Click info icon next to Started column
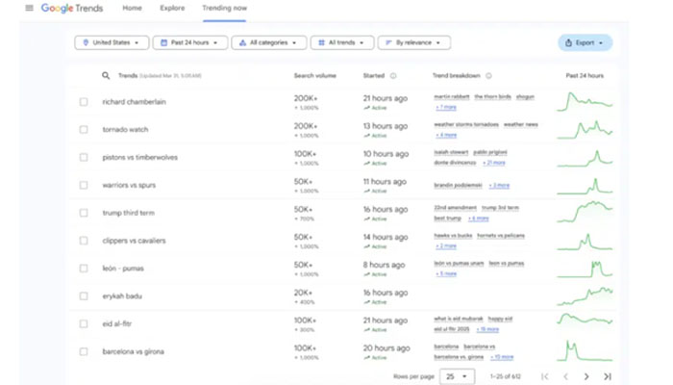This screenshot has width=673, height=385. 393,75
